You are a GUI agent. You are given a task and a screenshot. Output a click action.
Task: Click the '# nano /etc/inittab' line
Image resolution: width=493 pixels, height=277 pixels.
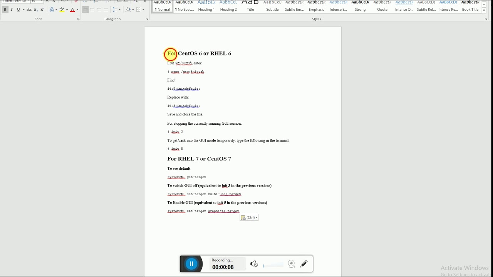pos(186,72)
